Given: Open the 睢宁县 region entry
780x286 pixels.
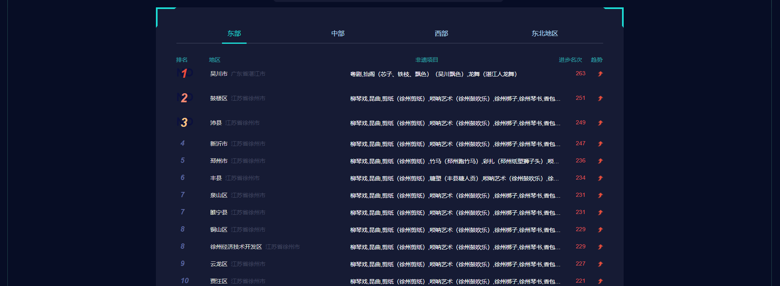Looking at the screenshot, I should click(219, 212).
